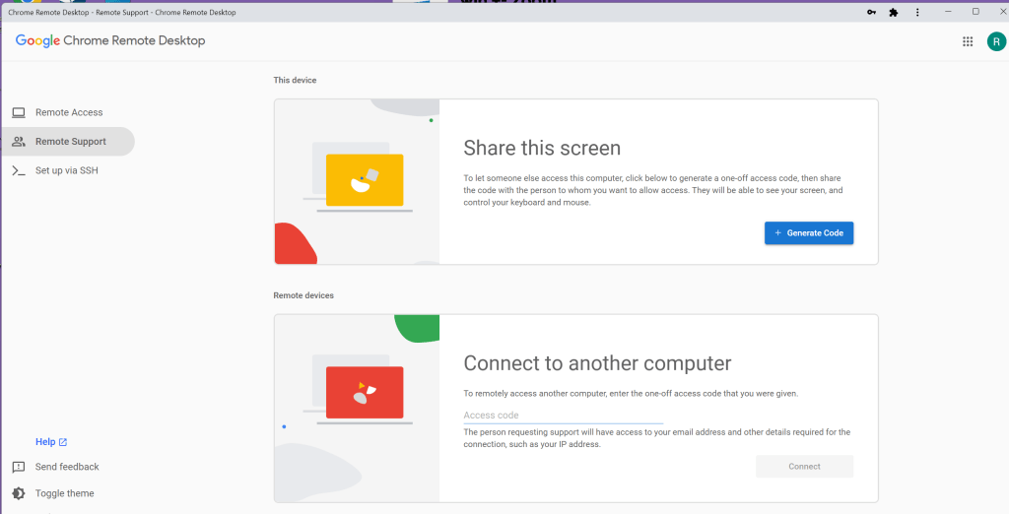1009x514 pixels.
Task: Click the Share this screen heading
Action: point(542,148)
